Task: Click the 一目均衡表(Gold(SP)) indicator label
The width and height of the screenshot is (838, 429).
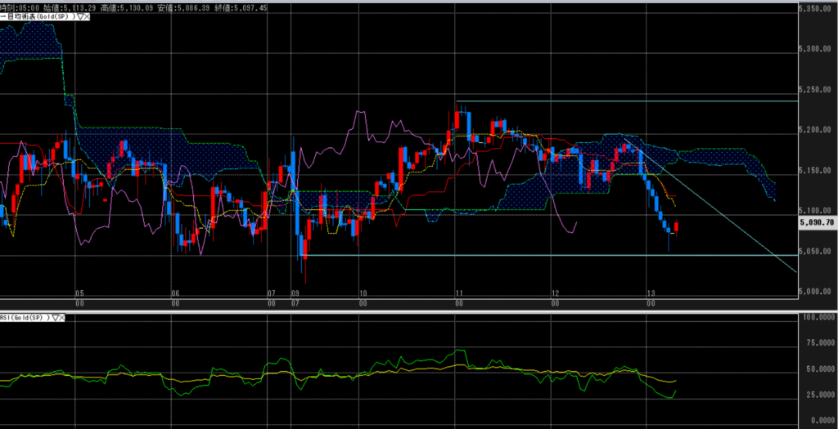Action: [39, 16]
